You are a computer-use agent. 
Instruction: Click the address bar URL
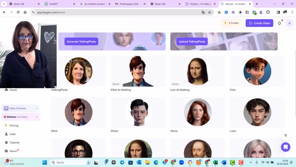click(51, 12)
